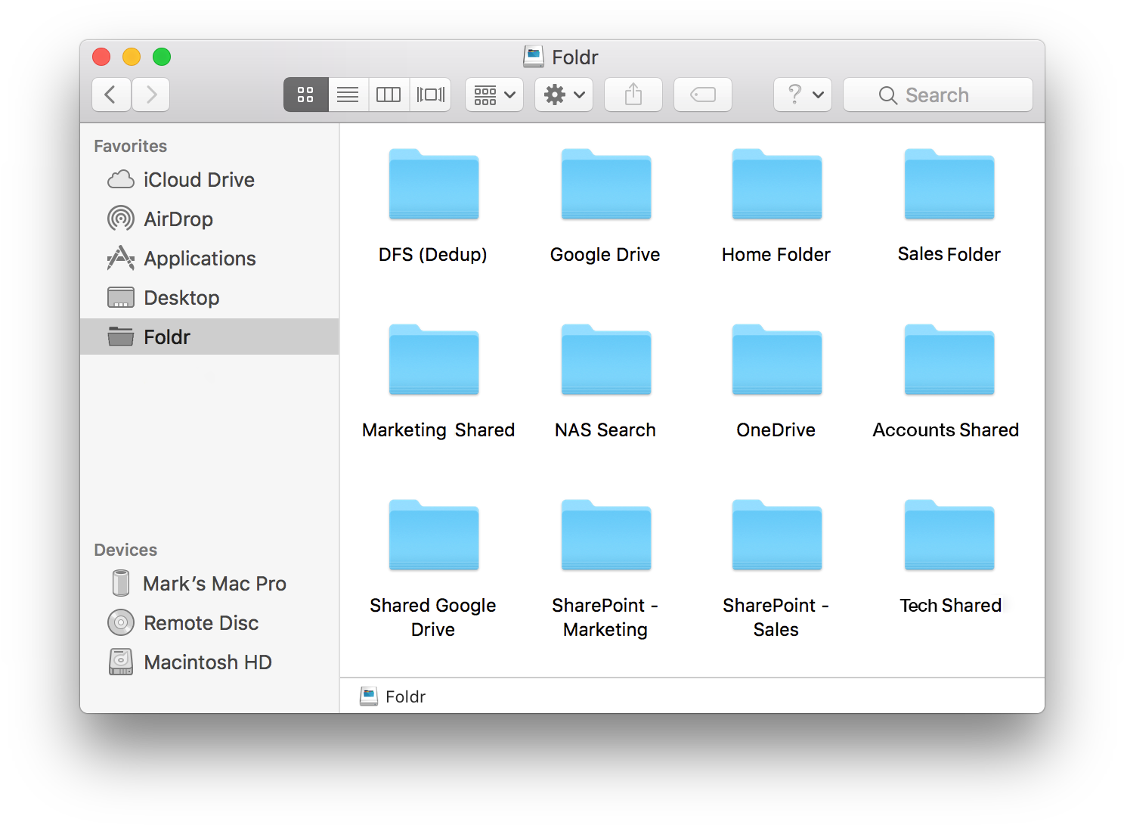Switch to icon view in the toolbar

pyautogui.click(x=305, y=94)
